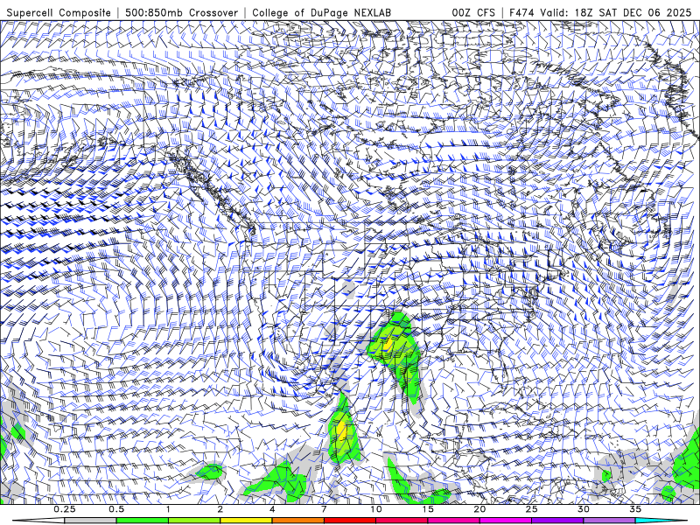This screenshot has width=700, height=525.
Task: Click the legend value 25
Action: coord(531,509)
